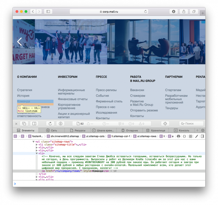Viewport: 218px width, 205px height.
Task: Click the Safari sidebar toggle icon
Action: pyautogui.click(x=48, y=12)
